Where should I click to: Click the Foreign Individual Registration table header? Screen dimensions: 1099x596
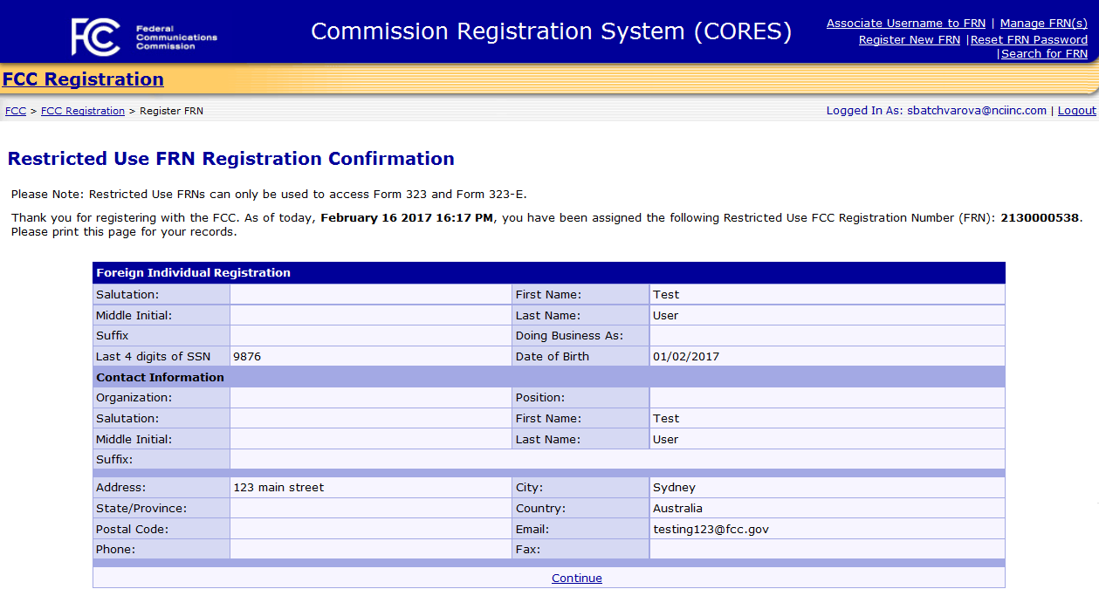coord(193,273)
